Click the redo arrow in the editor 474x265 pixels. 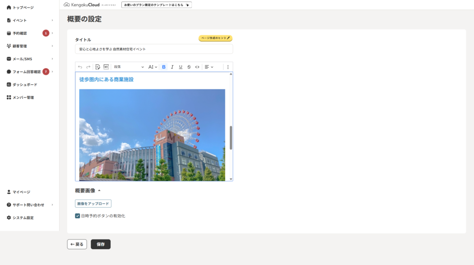click(x=88, y=67)
